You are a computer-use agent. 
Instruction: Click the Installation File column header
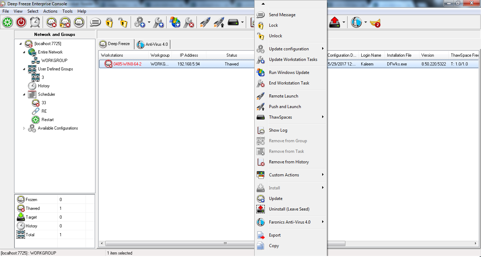coord(402,55)
